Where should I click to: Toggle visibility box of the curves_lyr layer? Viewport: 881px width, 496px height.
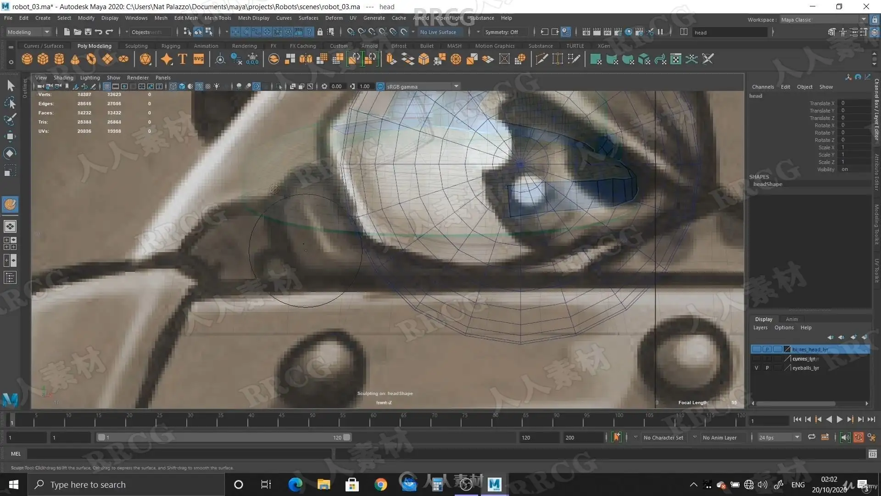point(756,359)
